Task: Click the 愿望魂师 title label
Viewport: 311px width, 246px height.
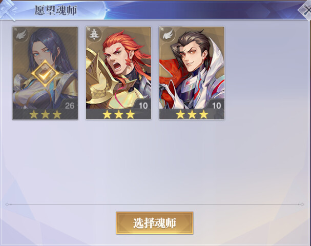Action: (55, 10)
